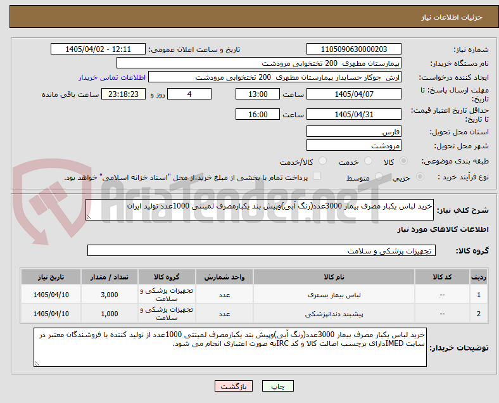
Task: Select the جزیی purchase type radio
Action: pyautogui.click(x=420, y=176)
